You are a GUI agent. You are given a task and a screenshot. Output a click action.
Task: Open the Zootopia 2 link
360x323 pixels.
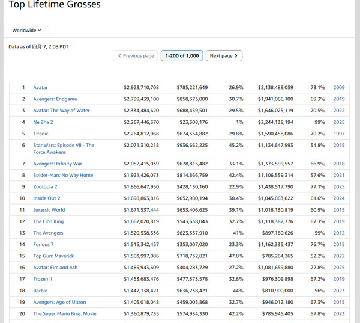coord(46,187)
